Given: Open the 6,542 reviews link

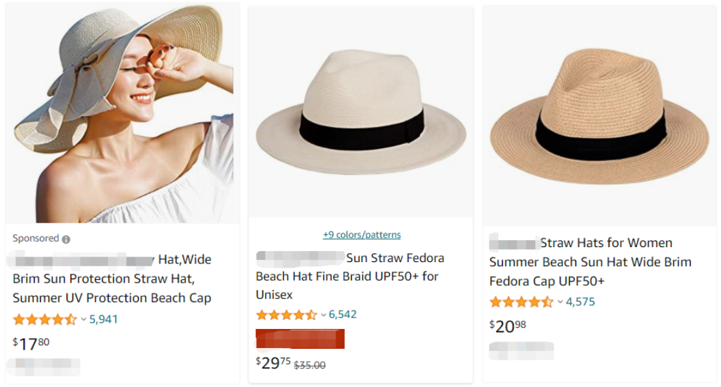Looking at the screenshot, I should (x=343, y=315).
